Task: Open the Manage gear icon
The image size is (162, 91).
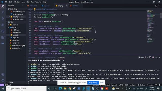Action: (x=3, y=80)
